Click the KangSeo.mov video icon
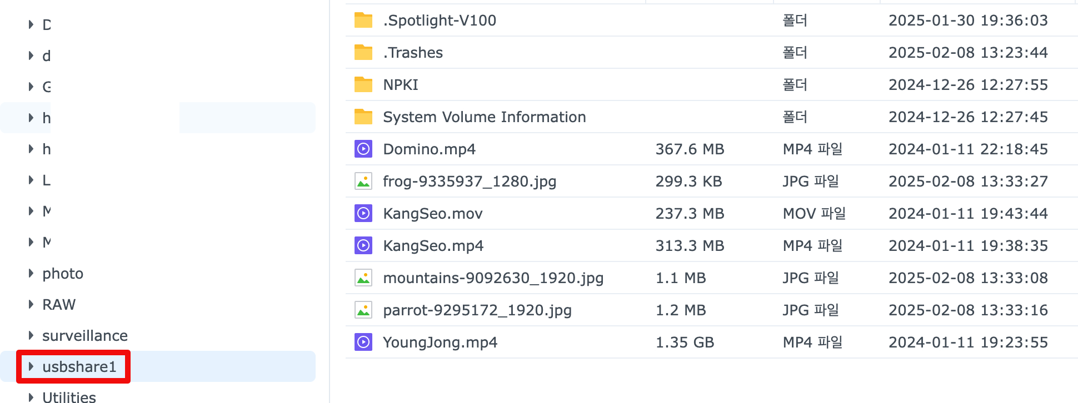1078x403 pixels. coord(363,213)
